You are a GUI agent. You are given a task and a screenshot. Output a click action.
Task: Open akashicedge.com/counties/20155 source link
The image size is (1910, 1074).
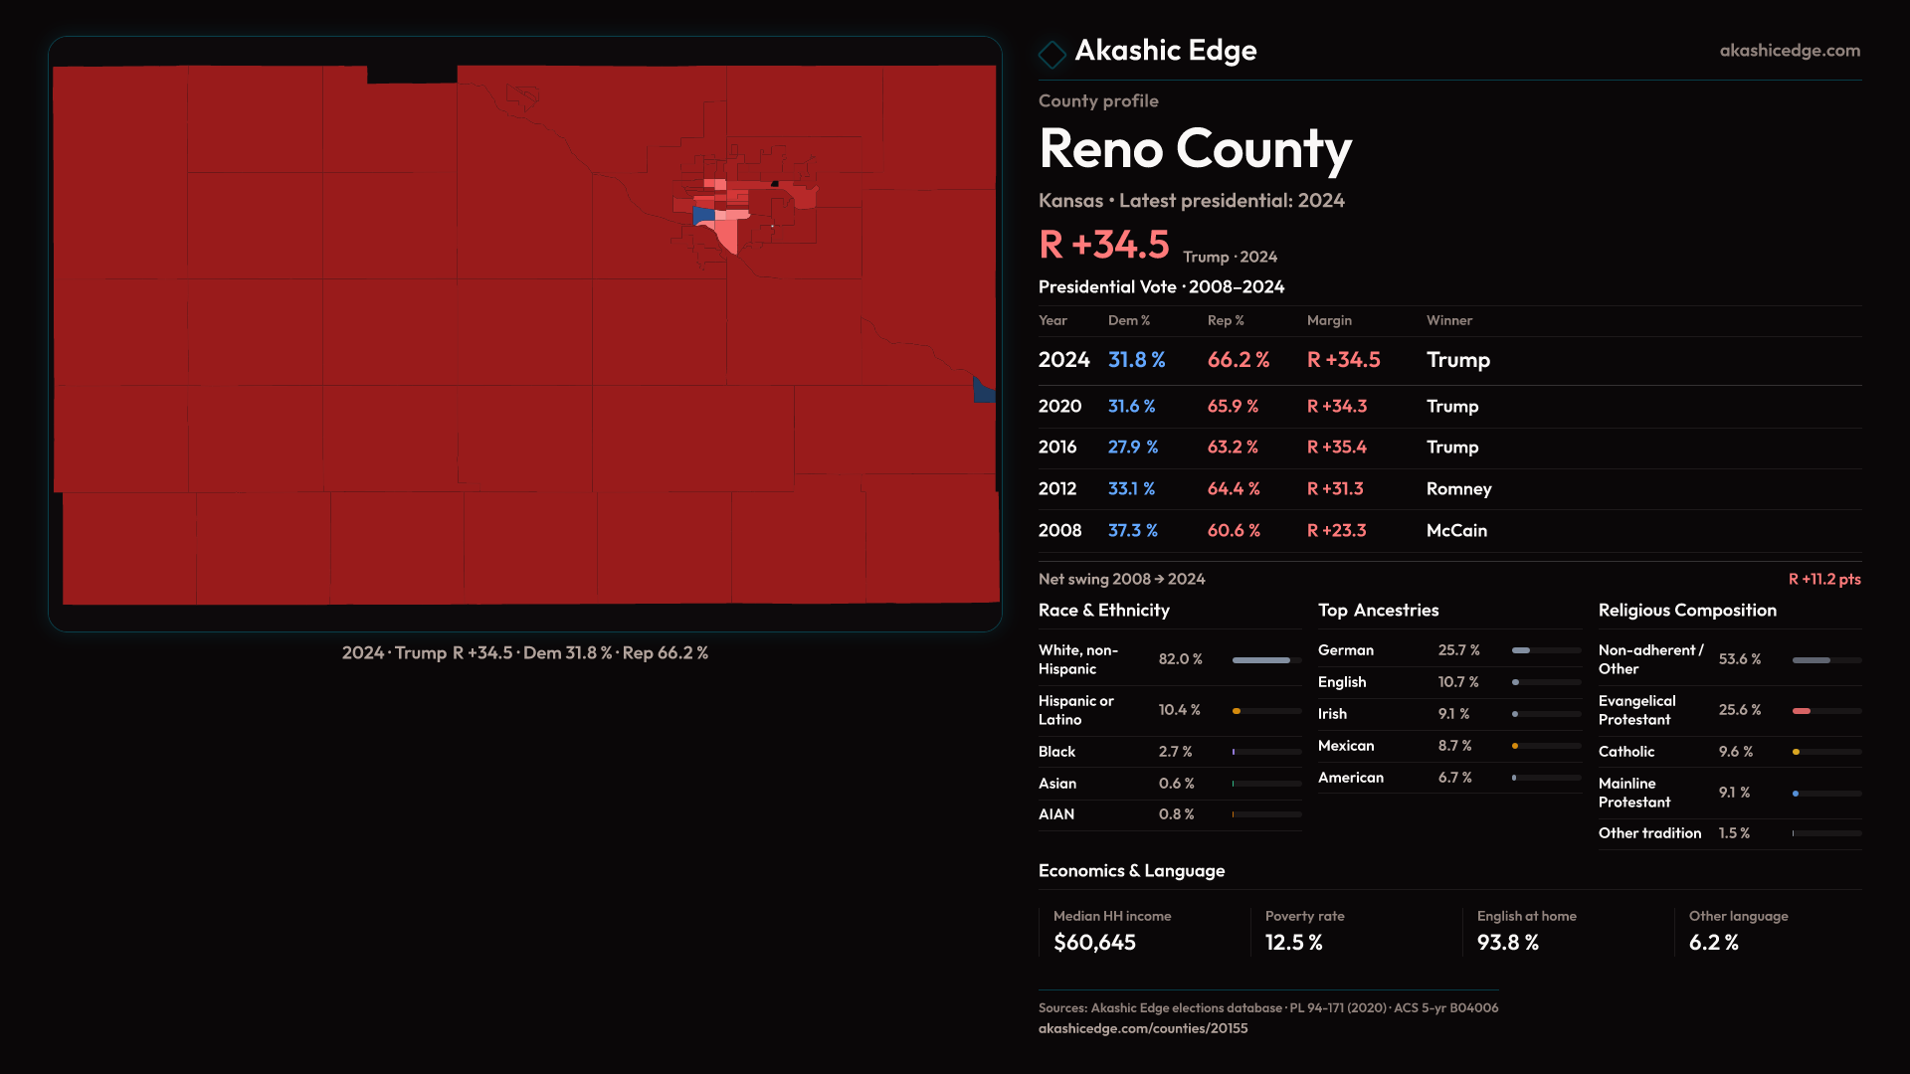point(1142,1028)
